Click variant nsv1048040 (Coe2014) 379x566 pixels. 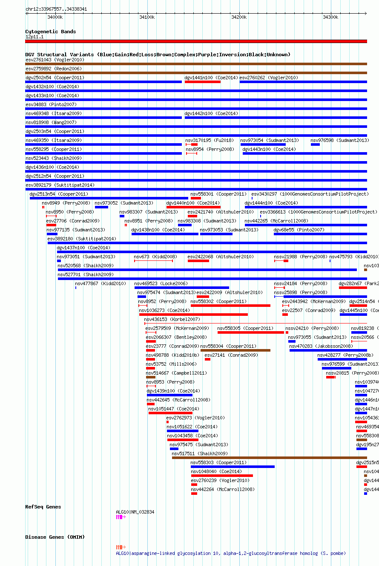pyautogui.click(x=216, y=471)
